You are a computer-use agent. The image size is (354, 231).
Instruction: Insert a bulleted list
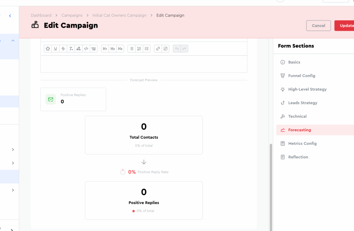click(x=131, y=49)
